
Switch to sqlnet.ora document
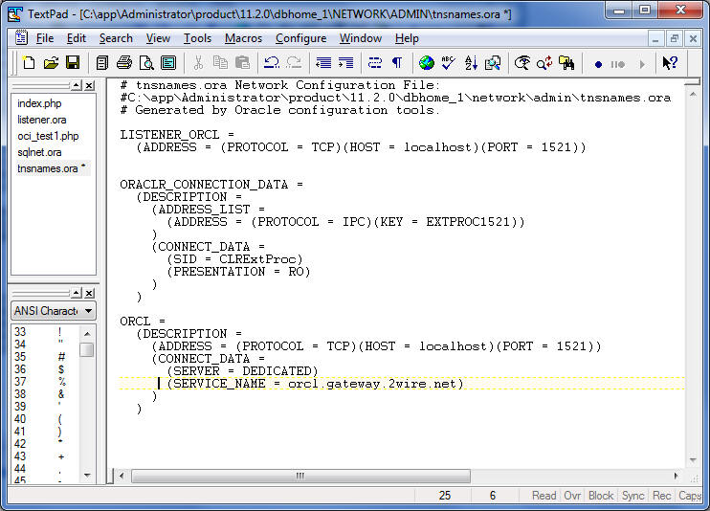tap(39, 152)
